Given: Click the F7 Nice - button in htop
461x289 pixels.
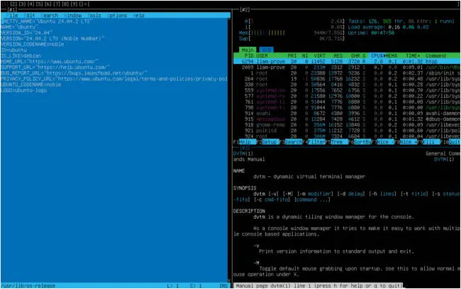Looking at the screenshot, I should (383, 142).
